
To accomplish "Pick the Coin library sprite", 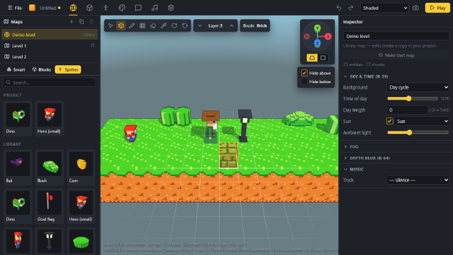I will point(81,168).
